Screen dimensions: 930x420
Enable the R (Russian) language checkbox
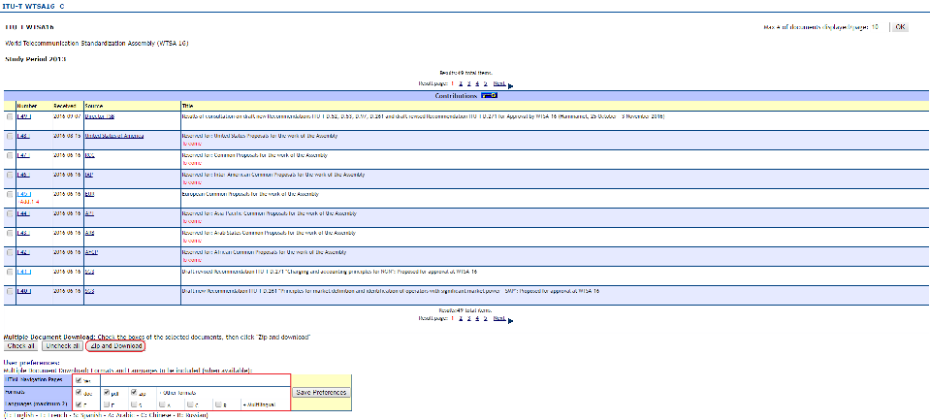(x=218, y=404)
